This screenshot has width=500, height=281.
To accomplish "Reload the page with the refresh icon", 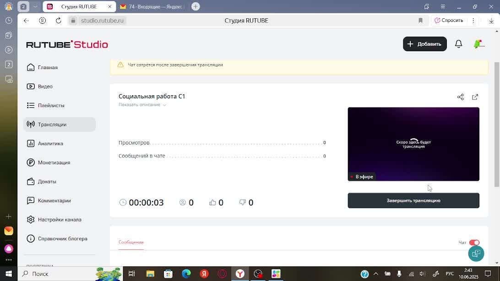I will tap(58, 21).
